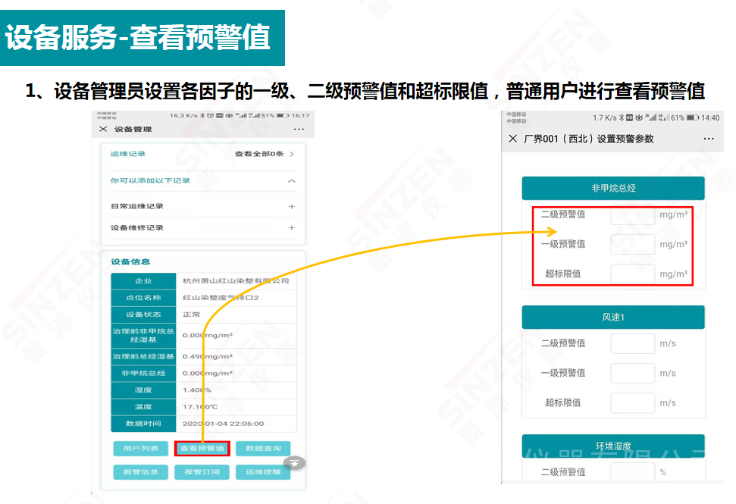Screen dimensions: 736x504
Task: Select the 报警订阅 button
Action: tap(202, 471)
